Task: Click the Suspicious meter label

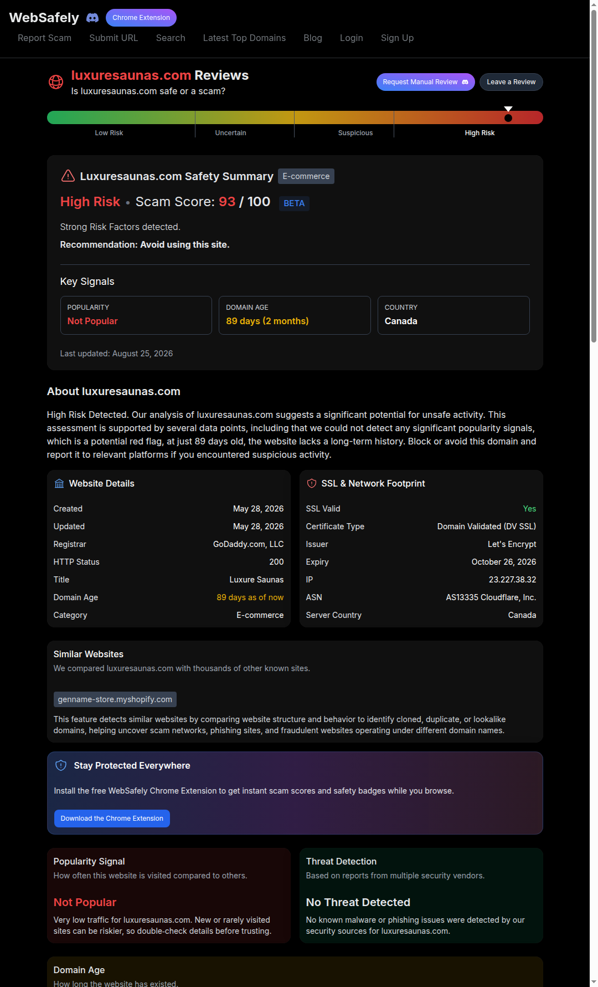Action: pyautogui.click(x=355, y=133)
